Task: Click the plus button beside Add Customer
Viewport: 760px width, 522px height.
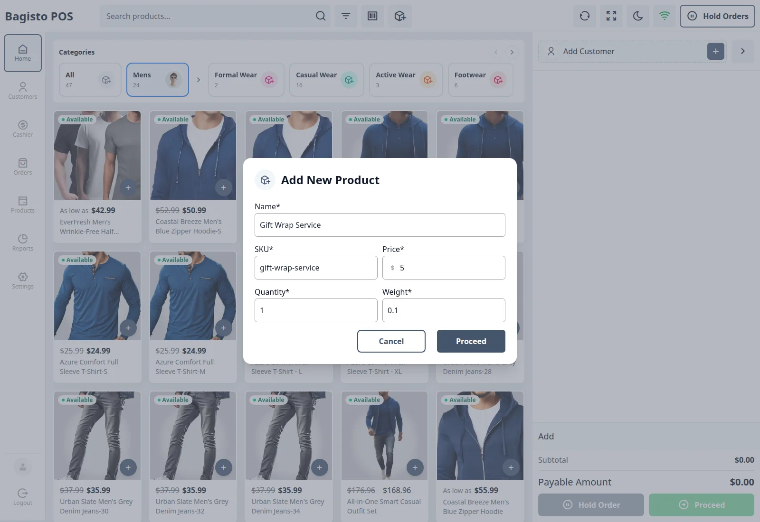Action: coord(716,51)
